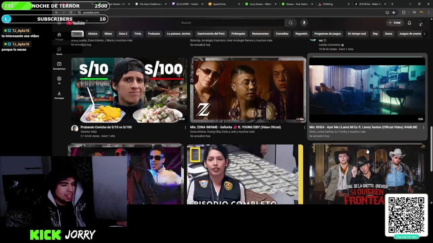The image size is (433, 243).
Task: Click the browser reload button
Action: coord(70,12)
